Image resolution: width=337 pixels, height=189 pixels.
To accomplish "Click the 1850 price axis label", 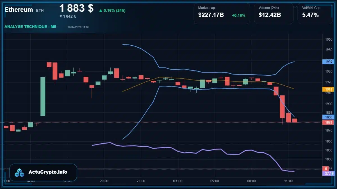I will 329,159.
